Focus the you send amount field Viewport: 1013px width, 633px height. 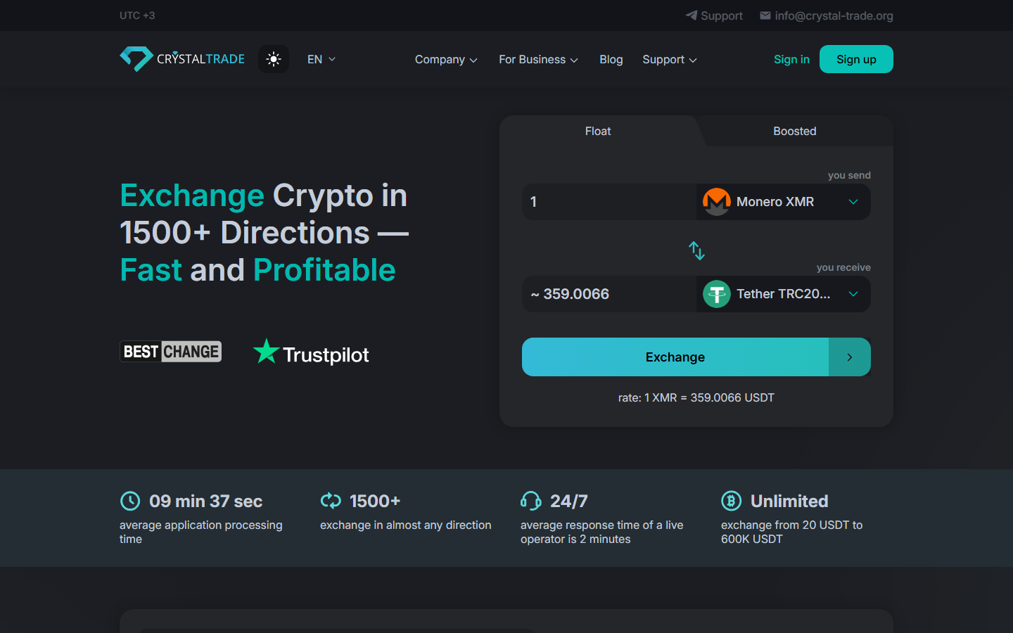tap(609, 202)
